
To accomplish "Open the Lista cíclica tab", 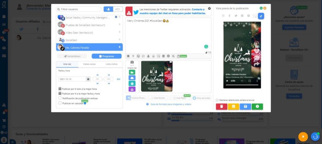I will click(112, 64).
